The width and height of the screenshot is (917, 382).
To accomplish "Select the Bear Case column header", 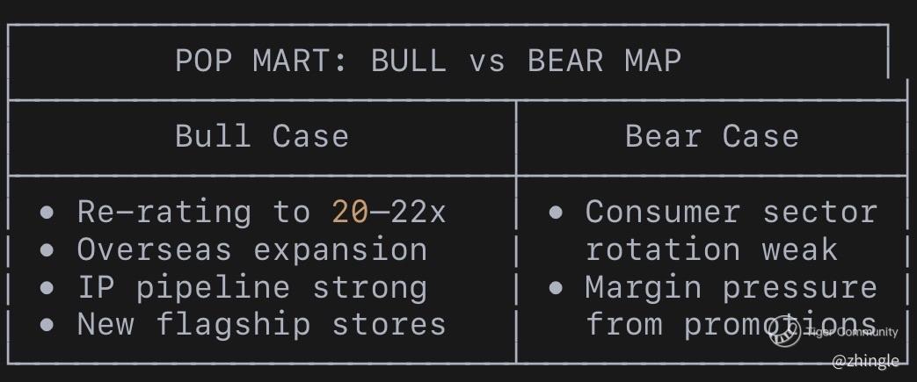I will (712, 137).
